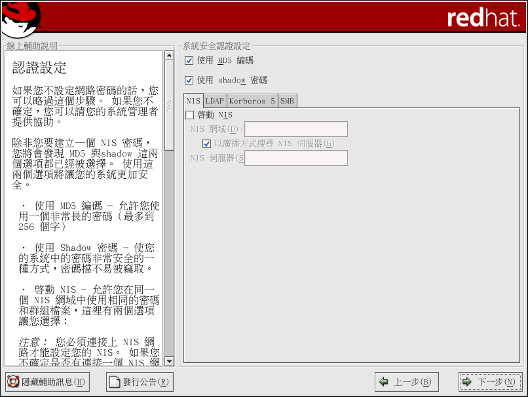Switch to the SMB tab

pyautogui.click(x=287, y=102)
